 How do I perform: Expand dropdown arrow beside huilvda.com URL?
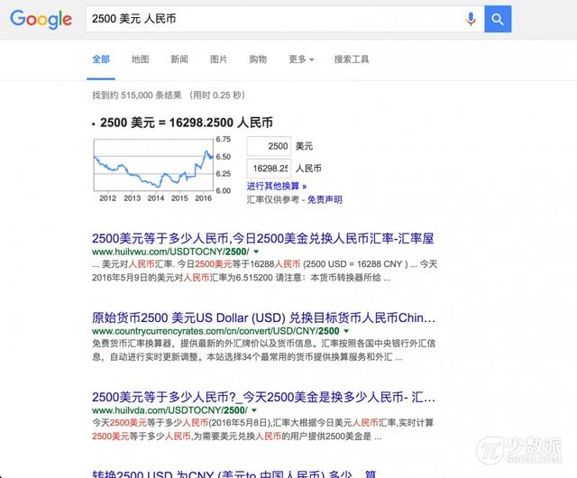pyautogui.click(x=254, y=410)
